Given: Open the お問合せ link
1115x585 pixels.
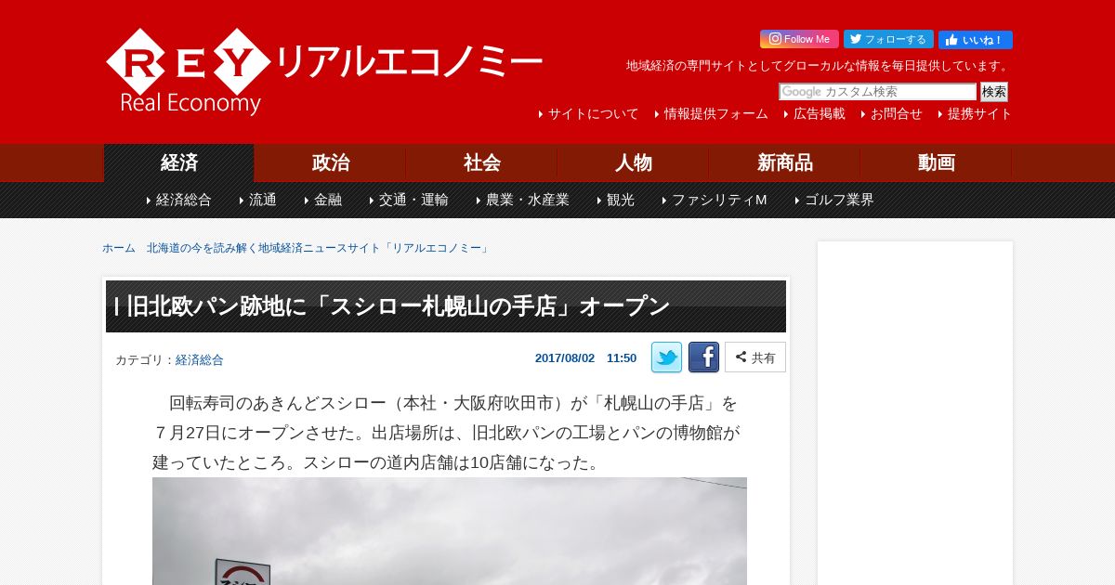Looking at the screenshot, I should [x=896, y=114].
